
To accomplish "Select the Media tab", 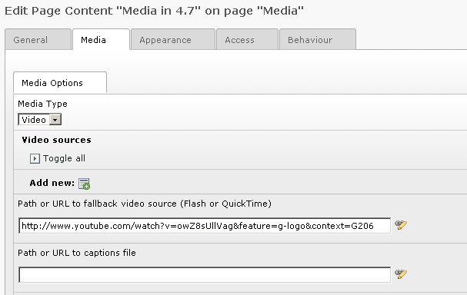I will 102,39.
